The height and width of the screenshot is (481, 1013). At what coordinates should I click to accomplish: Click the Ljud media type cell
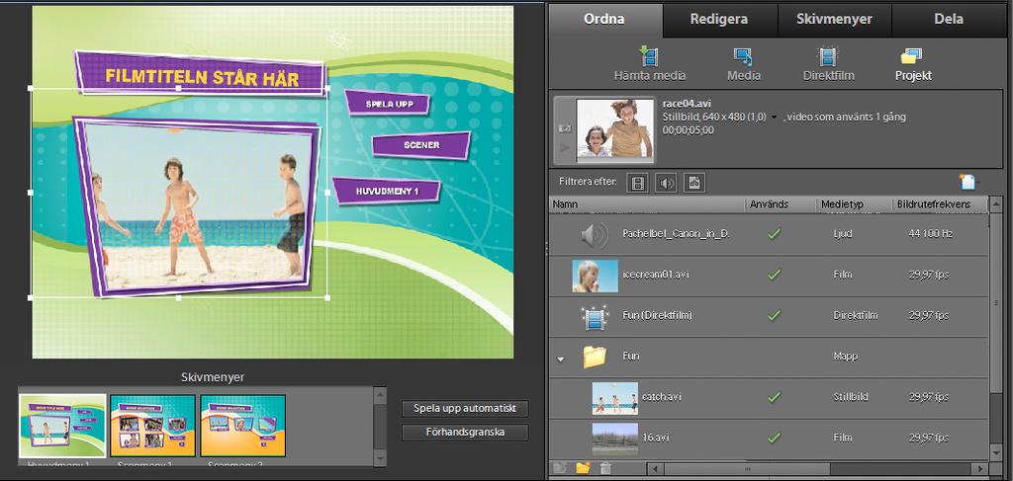tap(843, 234)
